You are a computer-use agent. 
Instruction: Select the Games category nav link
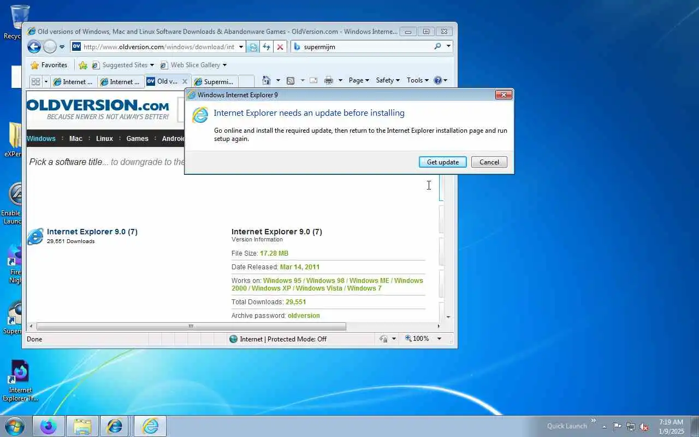137,139
